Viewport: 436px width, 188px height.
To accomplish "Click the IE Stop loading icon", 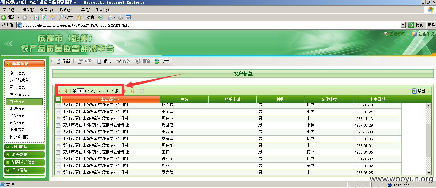I will (36, 17).
